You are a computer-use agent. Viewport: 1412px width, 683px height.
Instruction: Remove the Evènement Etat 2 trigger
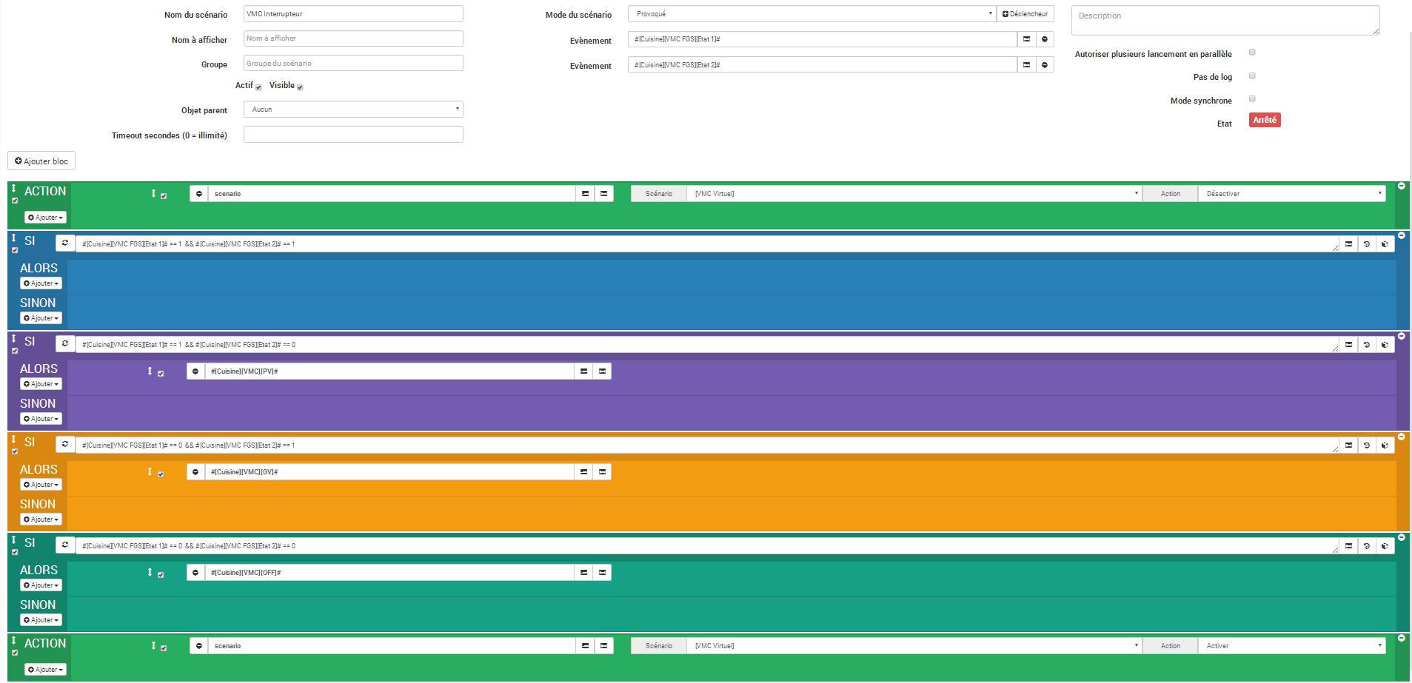tap(1045, 65)
